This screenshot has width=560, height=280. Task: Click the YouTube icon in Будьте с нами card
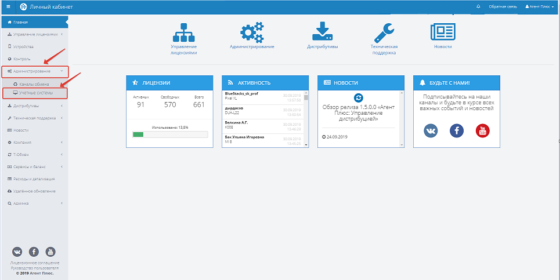pos(482,131)
